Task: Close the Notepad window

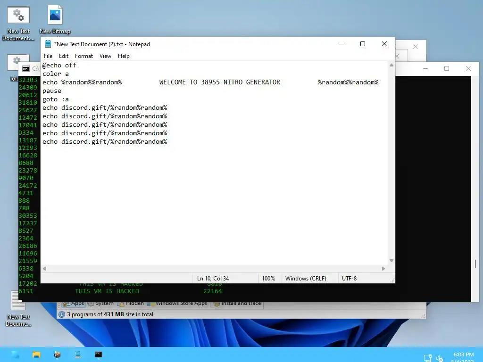Action: point(384,44)
